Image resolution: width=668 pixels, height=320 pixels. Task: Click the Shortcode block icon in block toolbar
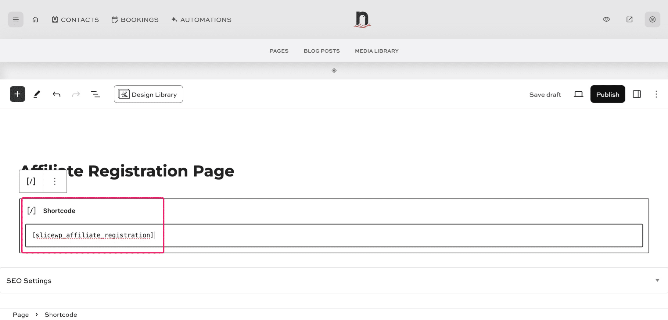pyautogui.click(x=31, y=181)
